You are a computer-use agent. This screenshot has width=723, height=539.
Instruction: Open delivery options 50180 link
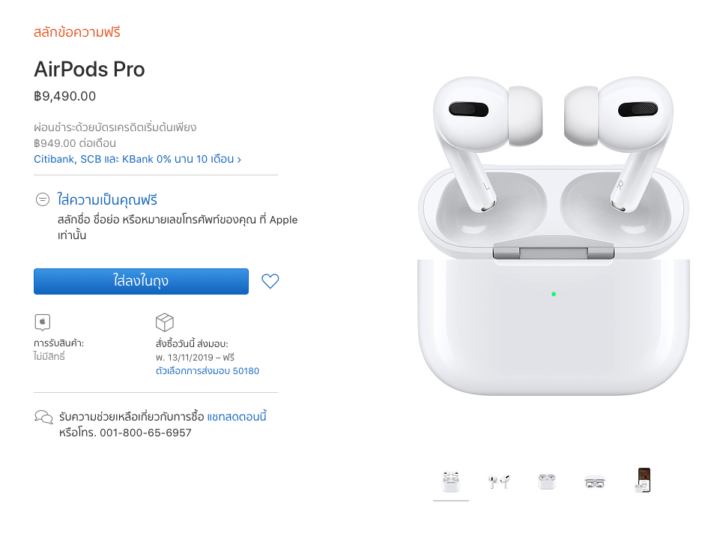pos(208,371)
